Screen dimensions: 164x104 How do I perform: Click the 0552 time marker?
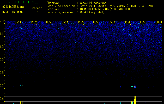(34, 22)
